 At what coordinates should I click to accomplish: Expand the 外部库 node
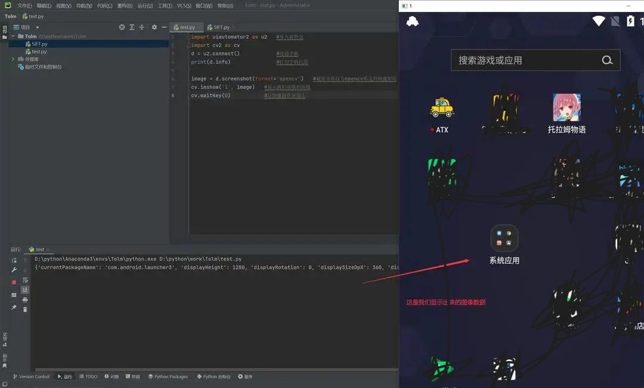coord(13,59)
